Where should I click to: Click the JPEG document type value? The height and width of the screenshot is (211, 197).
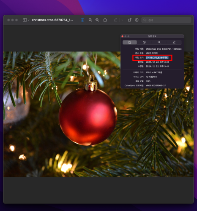tap(152, 53)
